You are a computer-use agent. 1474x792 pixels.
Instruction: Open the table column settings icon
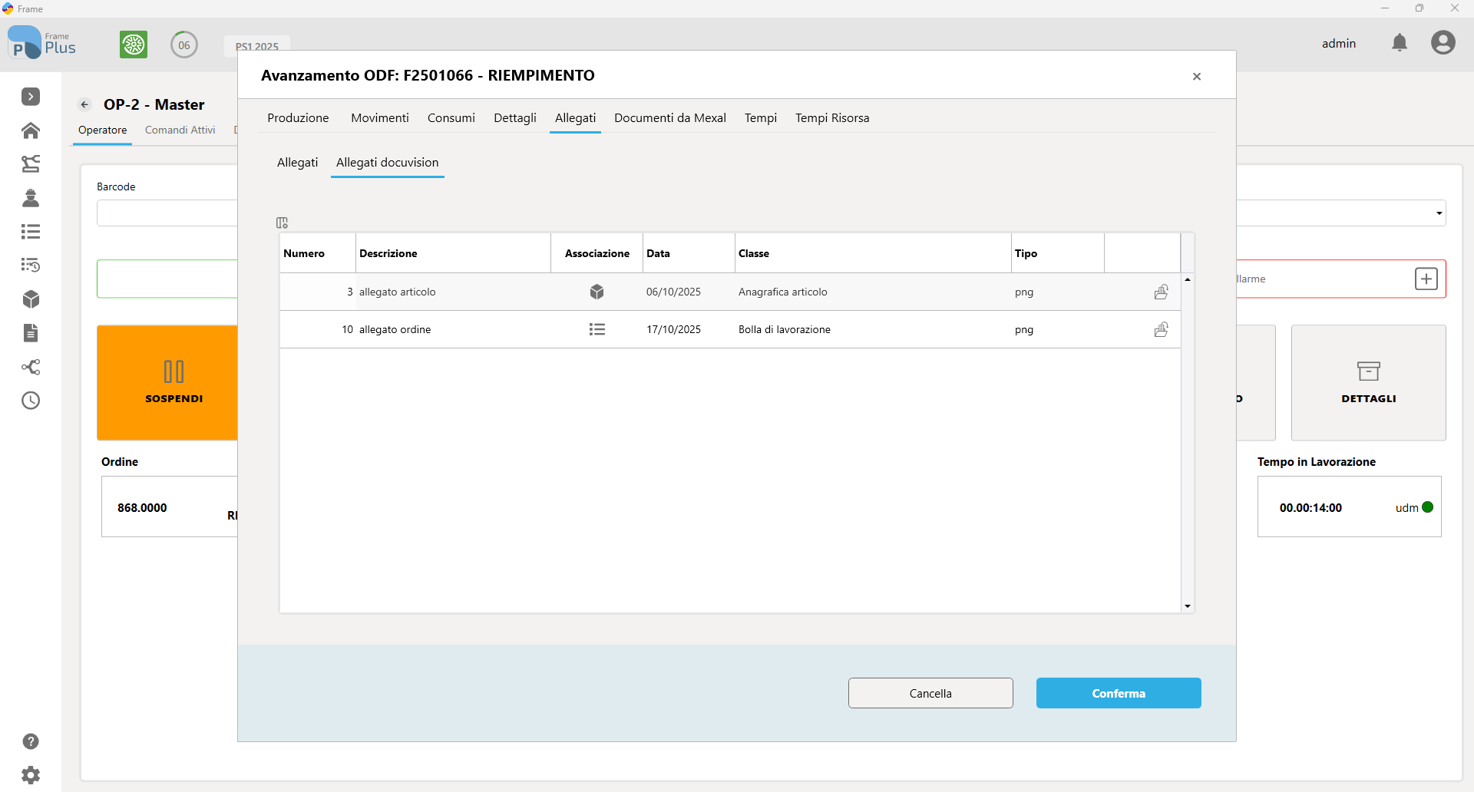tap(282, 223)
